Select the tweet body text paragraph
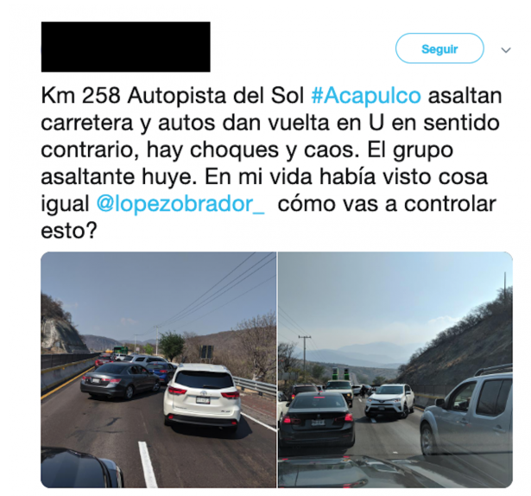This screenshot has width=531, height=496. (x=271, y=163)
